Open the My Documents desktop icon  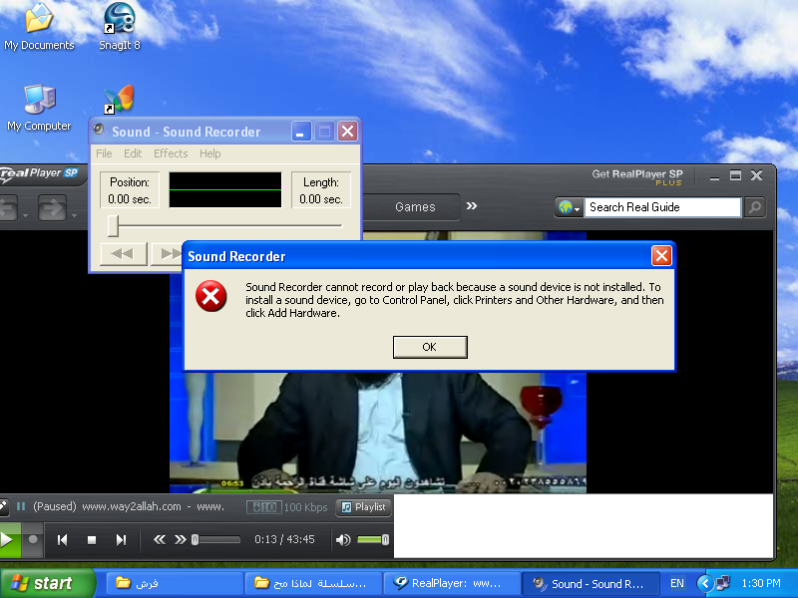[39, 27]
